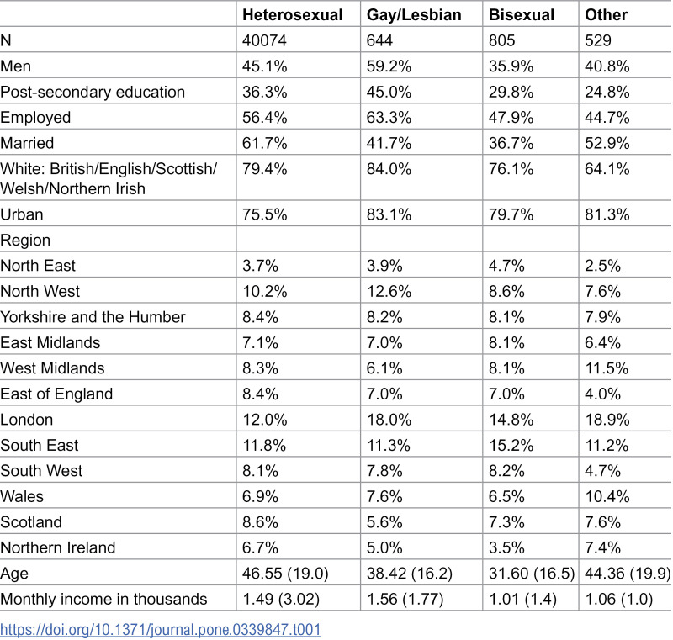673x640 pixels.
Task: Click the Post-secondary education row label
Action: click(93, 92)
